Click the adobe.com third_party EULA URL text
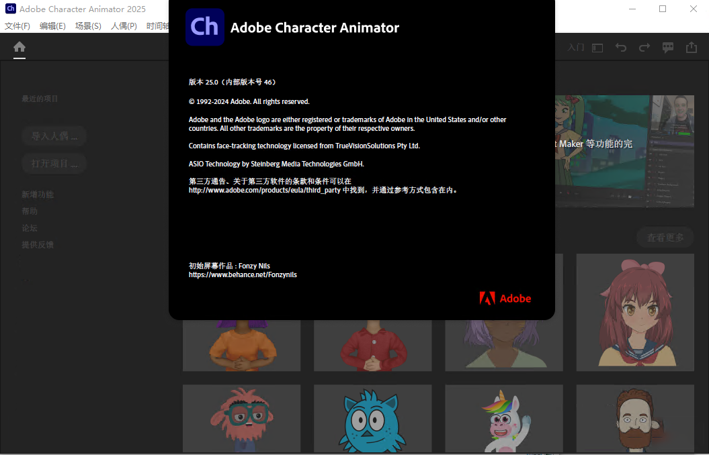This screenshot has width=709, height=455. [x=265, y=191]
